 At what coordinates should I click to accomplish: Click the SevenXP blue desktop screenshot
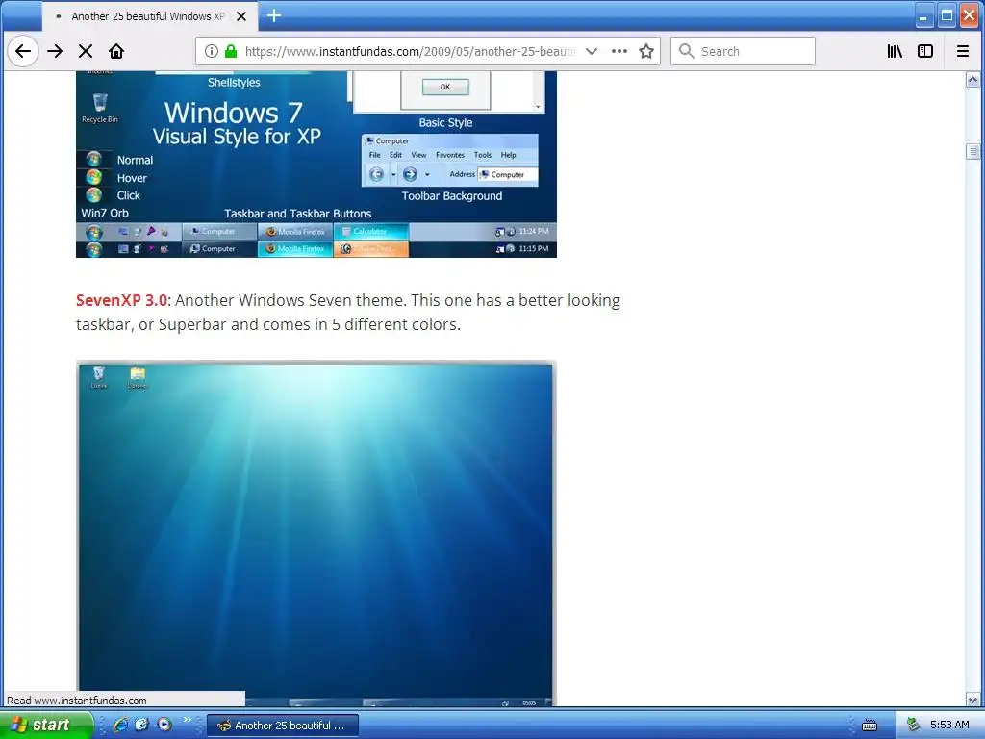point(316,533)
